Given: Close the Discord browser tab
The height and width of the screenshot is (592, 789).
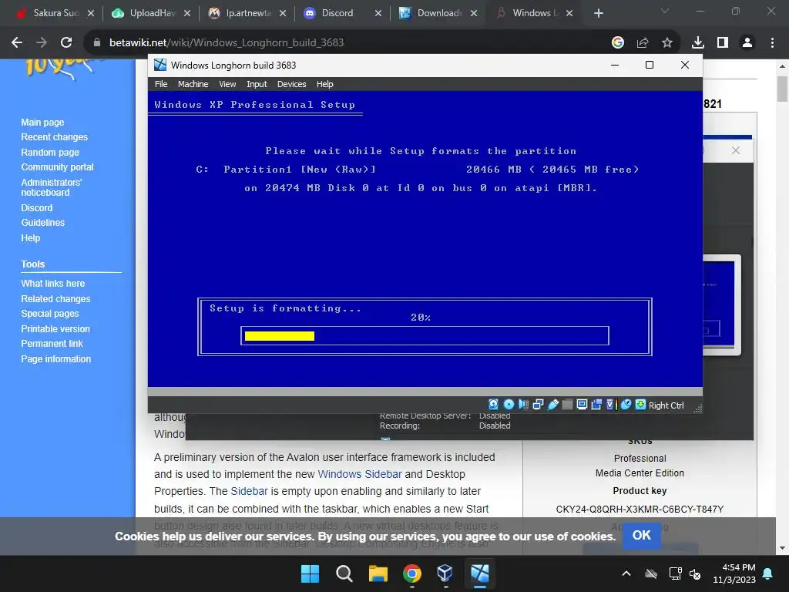Looking at the screenshot, I should coord(378,13).
